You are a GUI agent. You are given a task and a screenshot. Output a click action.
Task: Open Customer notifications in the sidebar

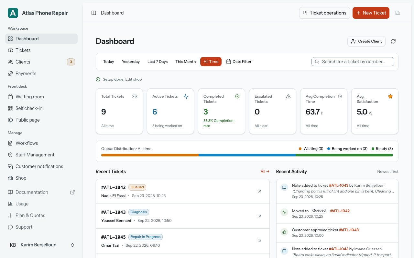click(41, 166)
